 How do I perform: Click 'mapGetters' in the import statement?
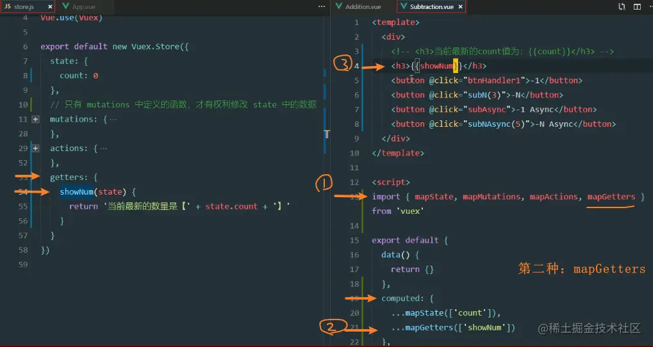tap(611, 197)
